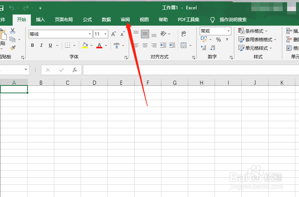Apply percent style
This screenshot has height=197, width=299.
[219, 40]
